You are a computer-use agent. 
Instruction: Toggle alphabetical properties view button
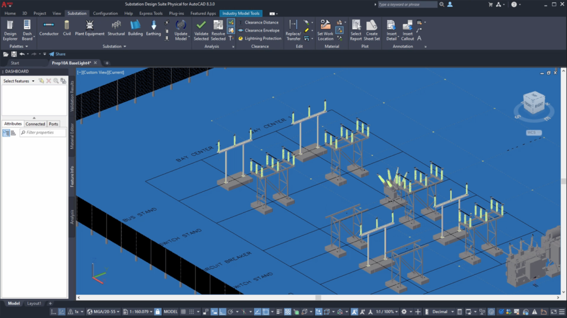[x=13, y=133]
